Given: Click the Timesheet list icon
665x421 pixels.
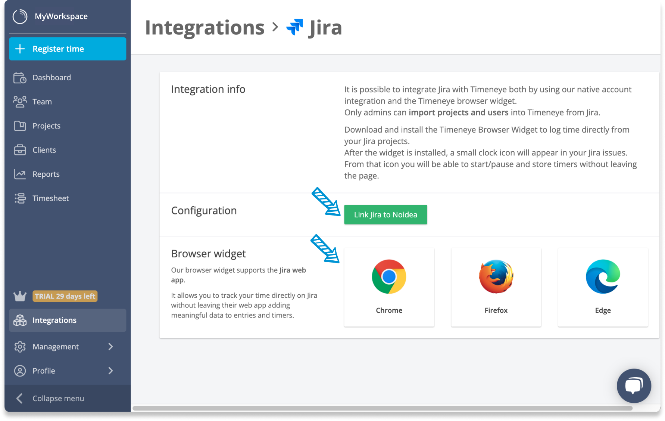Looking at the screenshot, I should [x=20, y=198].
